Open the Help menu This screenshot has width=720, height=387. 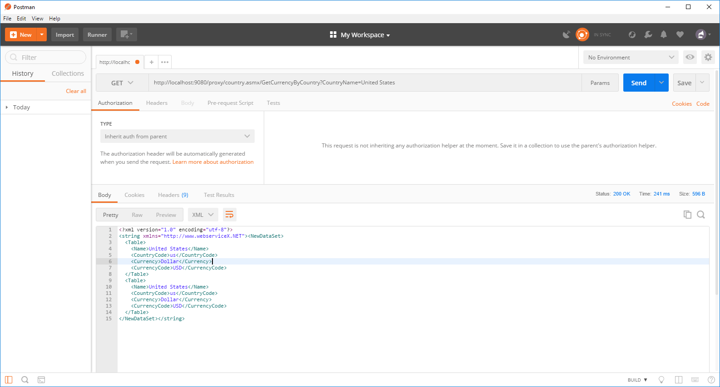[x=54, y=19]
